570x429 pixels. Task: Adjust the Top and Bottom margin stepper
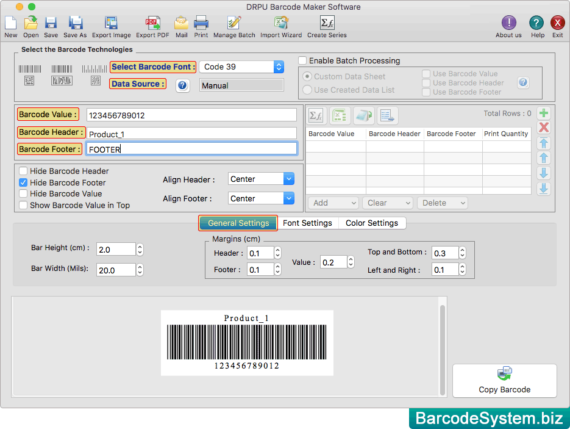click(462, 253)
